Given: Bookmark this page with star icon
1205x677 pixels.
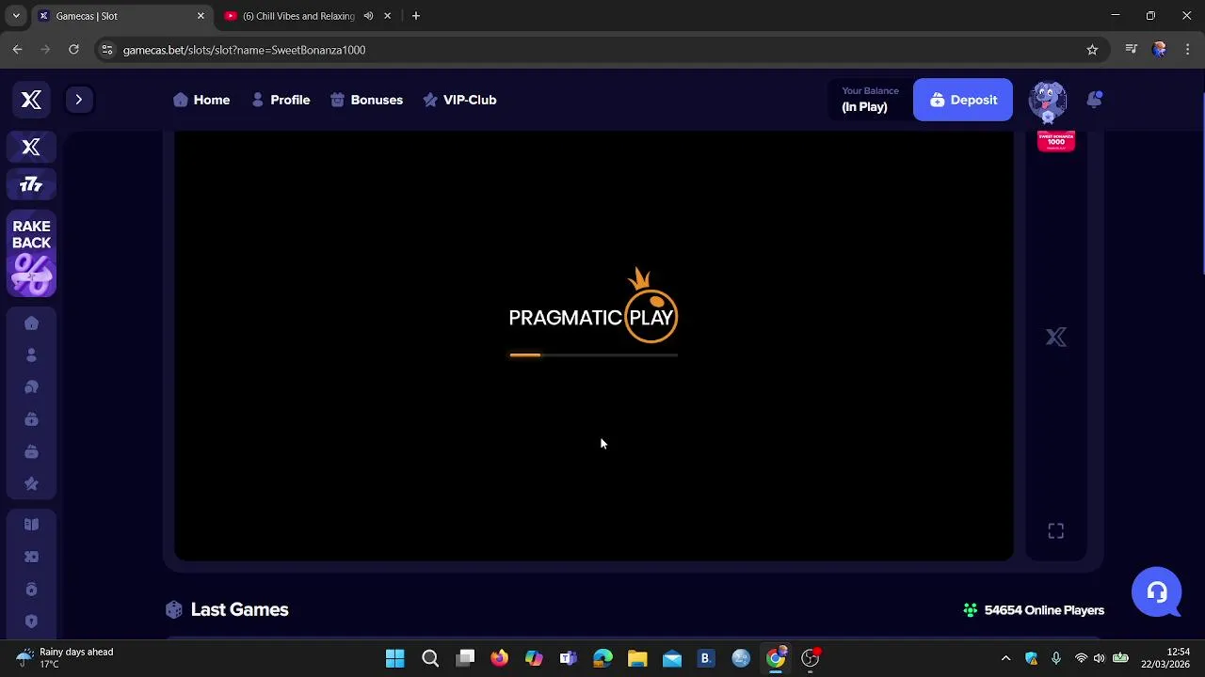Looking at the screenshot, I should click(1092, 50).
